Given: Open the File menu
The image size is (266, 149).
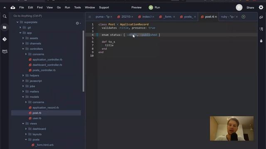Looking at the screenshot, I should 22,7.
